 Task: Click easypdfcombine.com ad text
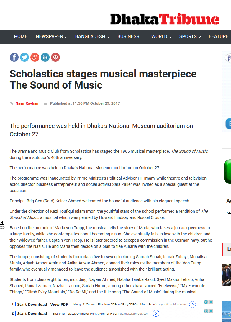[171, 305]
